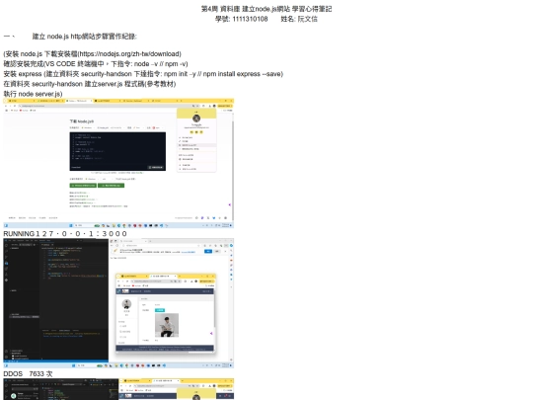This screenshot has width=533, height=400.
Task: Click the first green download button in Node.js screenshot
Action: click(83, 186)
